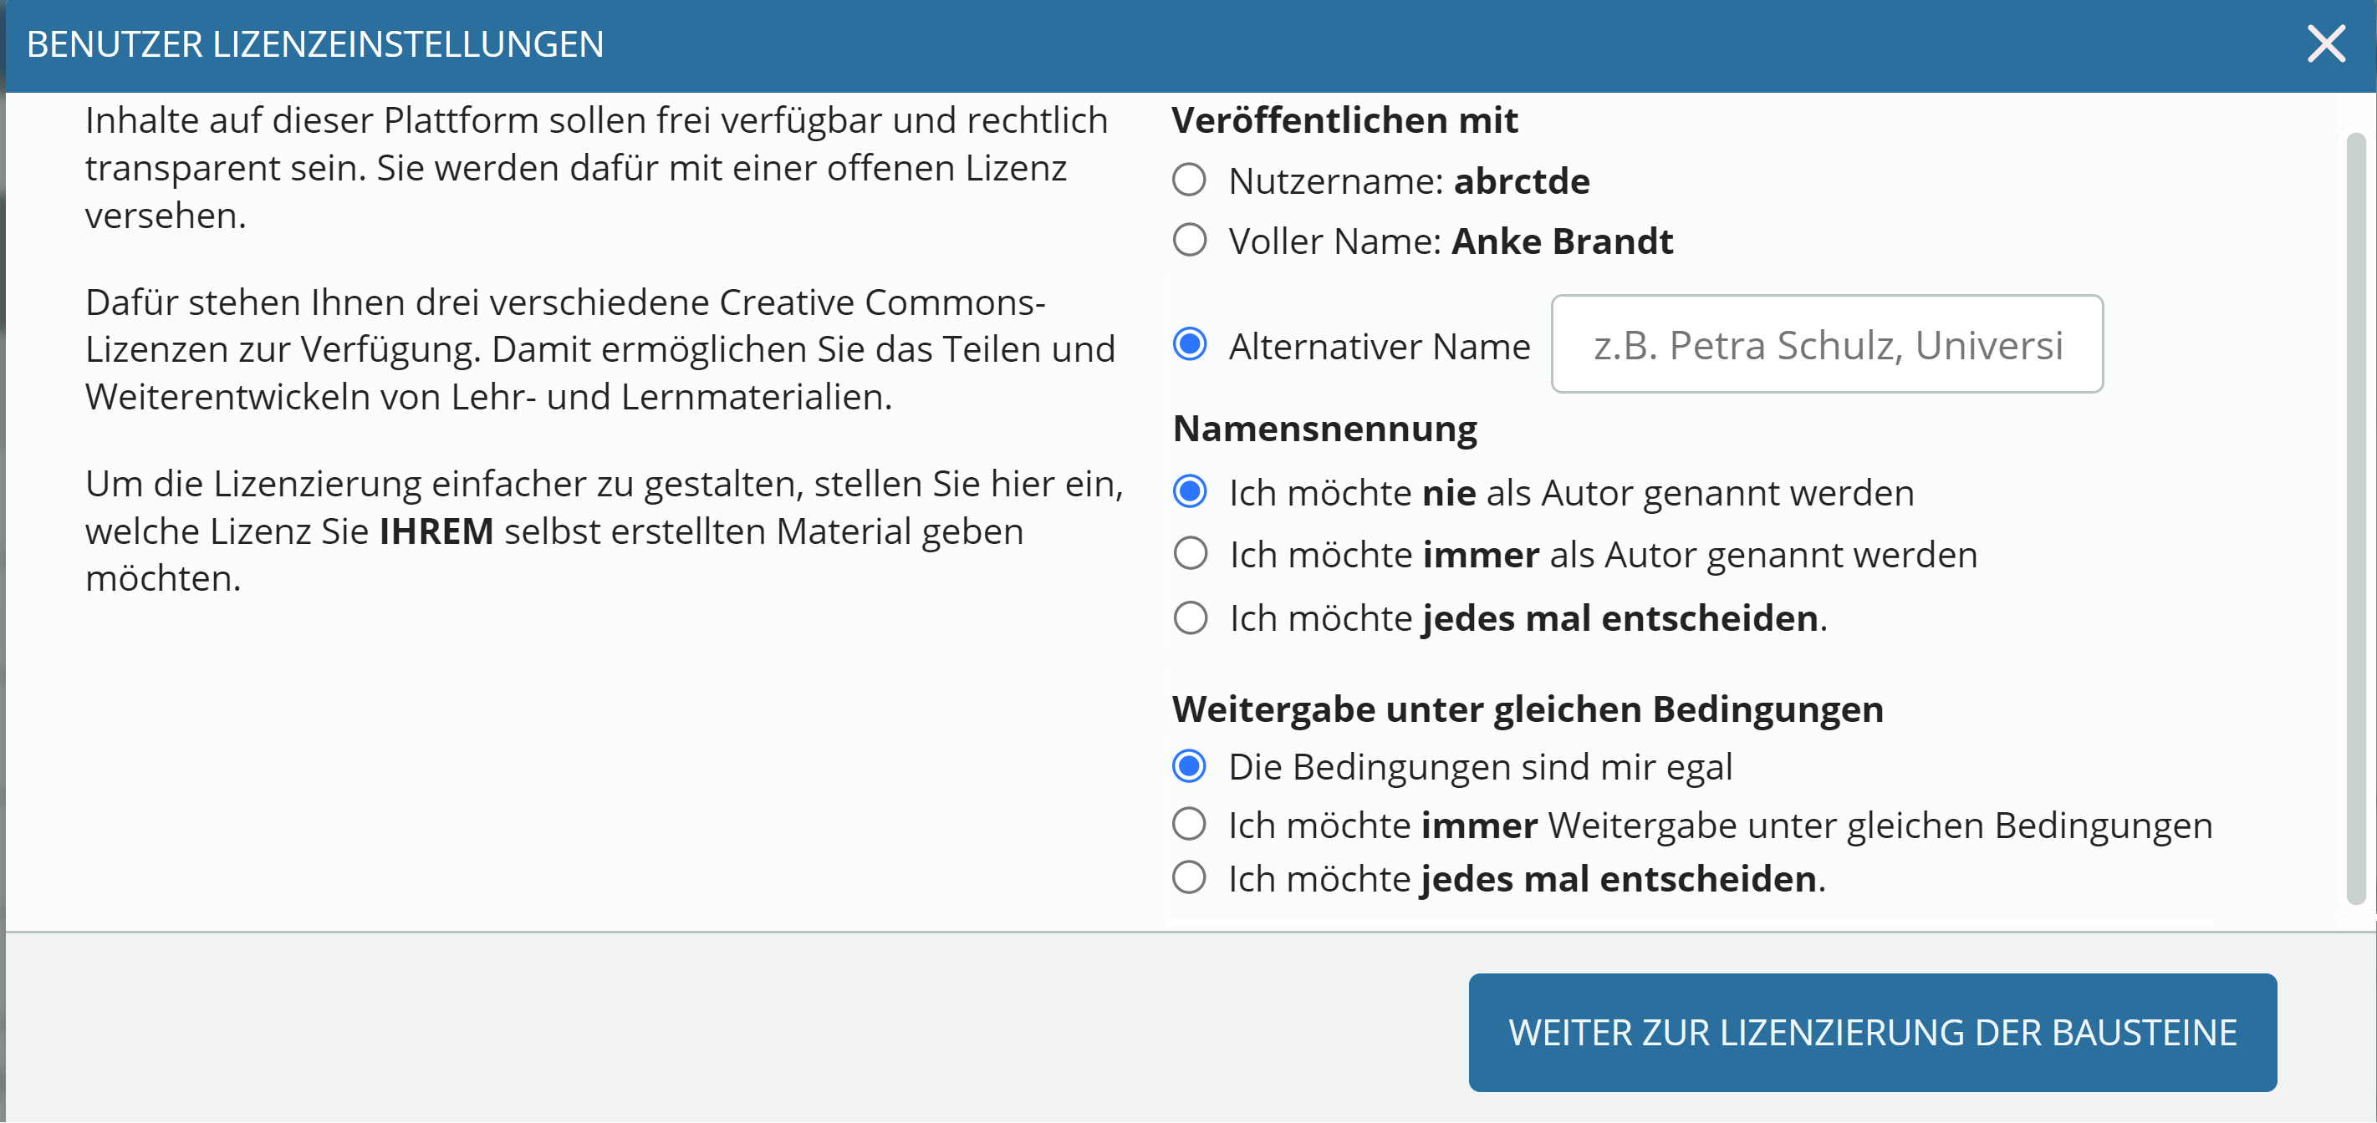Select the radio circle beside Nutzername abrctde
Image resolution: width=2377 pixels, height=1123 pixels.
(1189, 180)
